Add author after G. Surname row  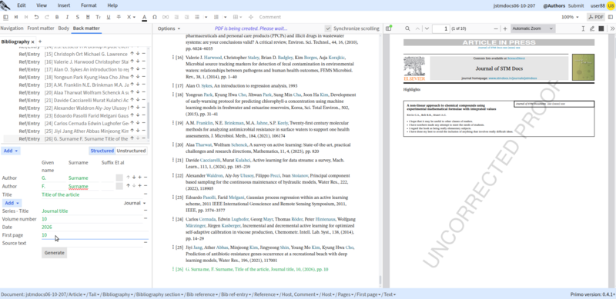pyautogui.click(x=139, y=178)
